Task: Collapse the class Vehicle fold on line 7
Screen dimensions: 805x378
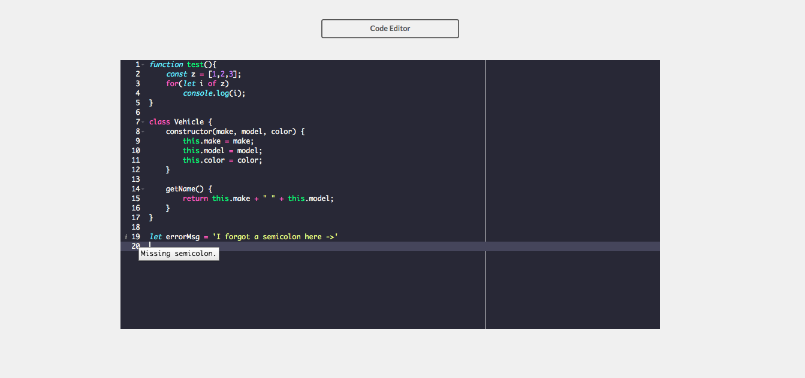Action: click(x=143, y=122)
